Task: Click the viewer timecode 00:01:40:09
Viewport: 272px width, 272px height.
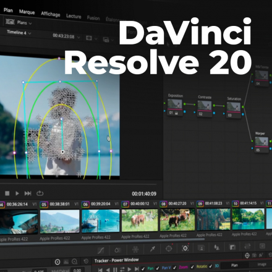Action: coord(144,193)
